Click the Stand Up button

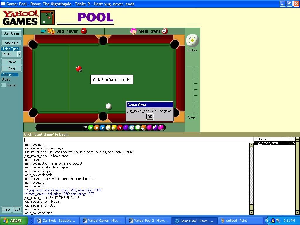pos(12,43)
